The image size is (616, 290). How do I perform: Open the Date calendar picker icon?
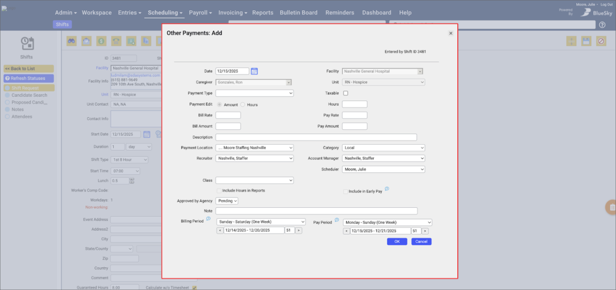254,71
